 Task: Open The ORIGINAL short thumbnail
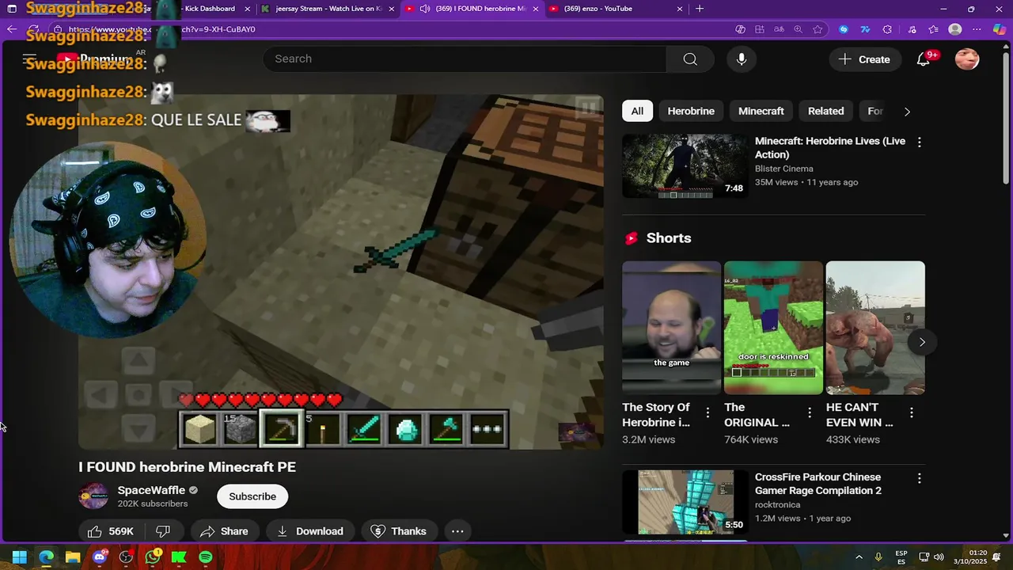773,328
